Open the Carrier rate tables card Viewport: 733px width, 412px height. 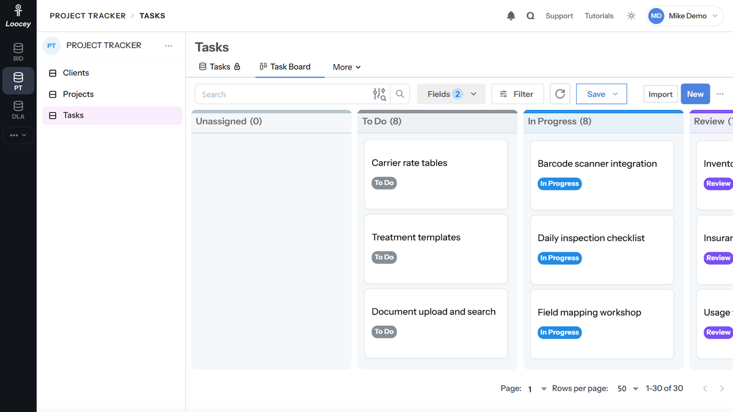point(436,175)
